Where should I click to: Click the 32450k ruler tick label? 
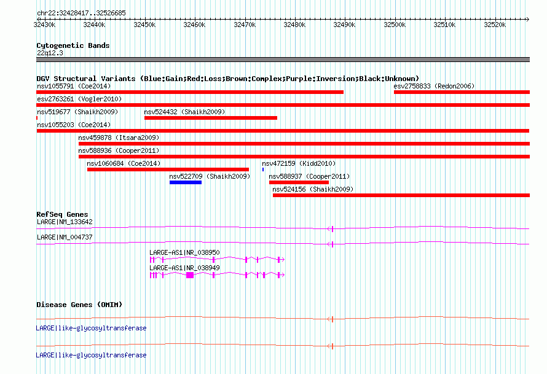[x=144, y=25]
